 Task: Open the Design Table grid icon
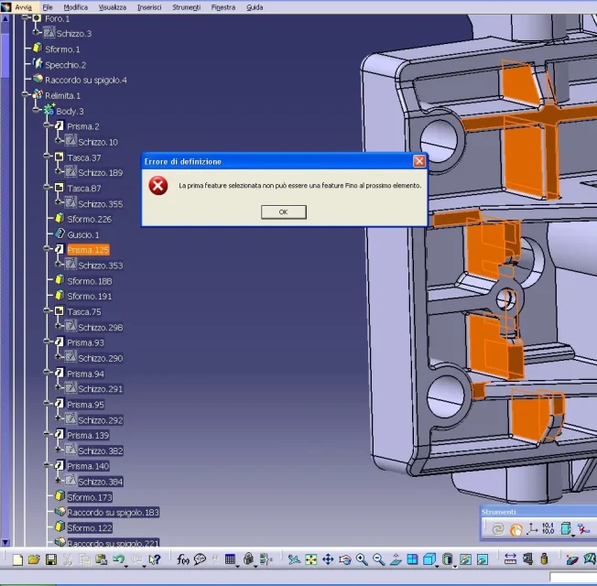(230, 559)
